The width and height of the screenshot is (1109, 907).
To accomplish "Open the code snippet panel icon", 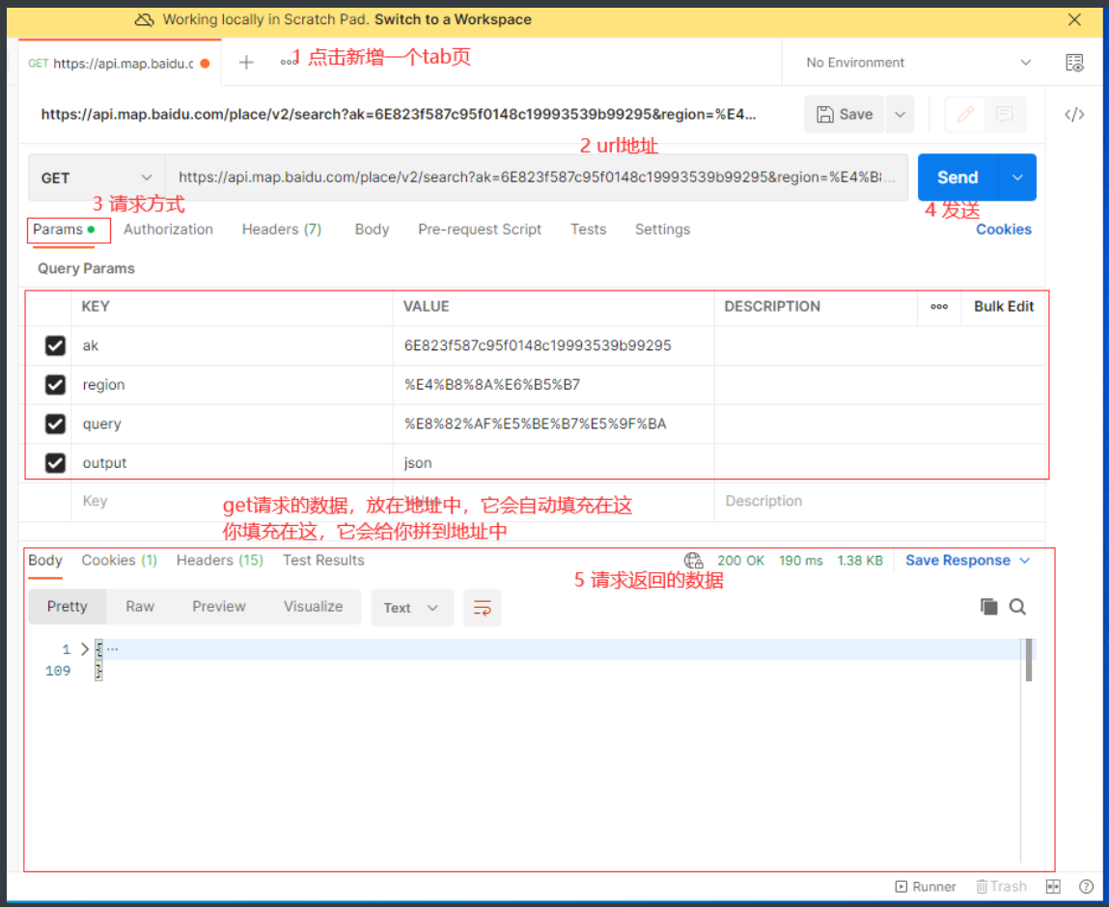I will click(1074, 115).
